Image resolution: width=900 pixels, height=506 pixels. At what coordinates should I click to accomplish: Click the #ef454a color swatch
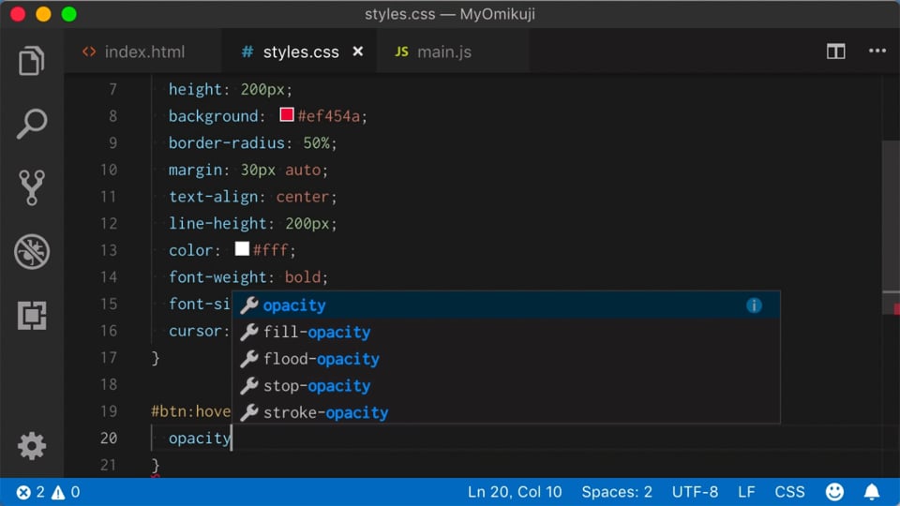click(x=287, y=116)
